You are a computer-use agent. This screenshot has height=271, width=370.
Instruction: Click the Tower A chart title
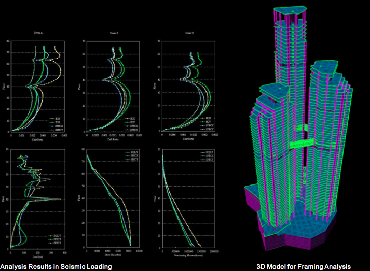pyautogui.click(x=37, y=33)
